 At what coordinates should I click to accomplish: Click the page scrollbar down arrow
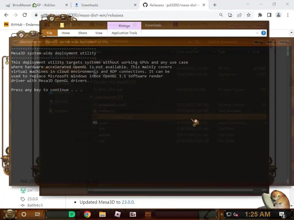point(291,206)
